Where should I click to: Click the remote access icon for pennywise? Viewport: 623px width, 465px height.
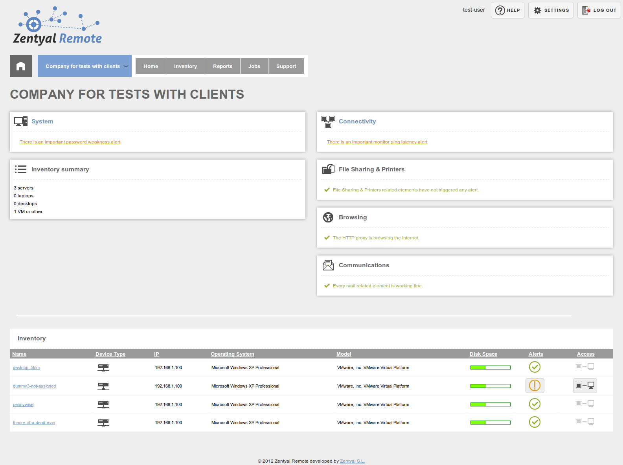tap(585, 404)
